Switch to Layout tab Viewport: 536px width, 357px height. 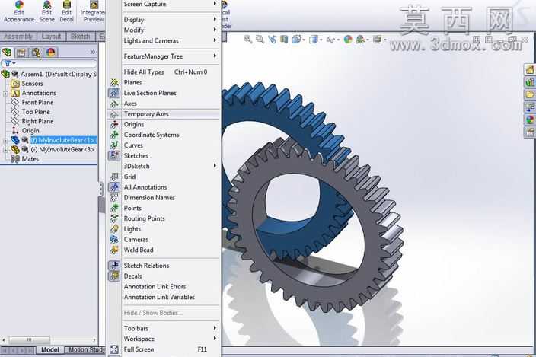coord(51,37)
